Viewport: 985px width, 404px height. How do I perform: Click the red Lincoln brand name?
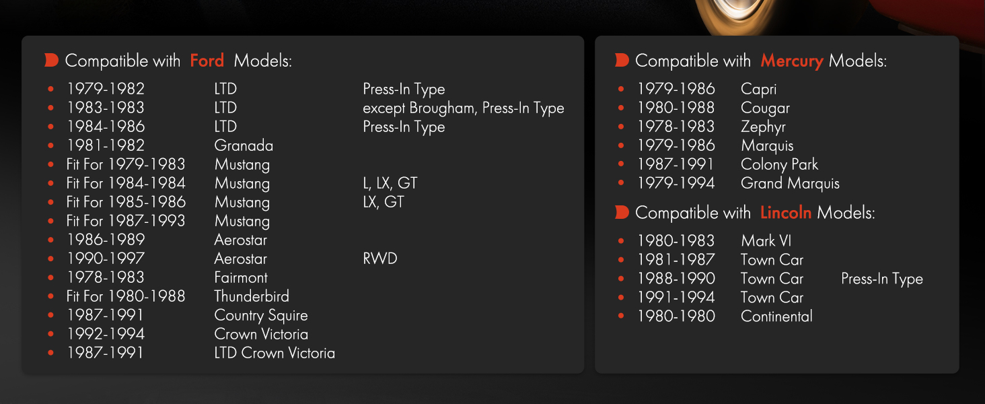786,213
